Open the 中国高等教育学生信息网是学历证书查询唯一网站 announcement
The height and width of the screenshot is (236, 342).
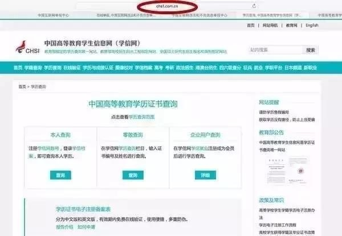pyautogui.click(x=287, y=146)
